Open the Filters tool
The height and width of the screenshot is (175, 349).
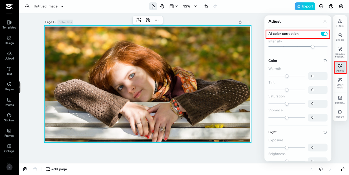(340, 23)
